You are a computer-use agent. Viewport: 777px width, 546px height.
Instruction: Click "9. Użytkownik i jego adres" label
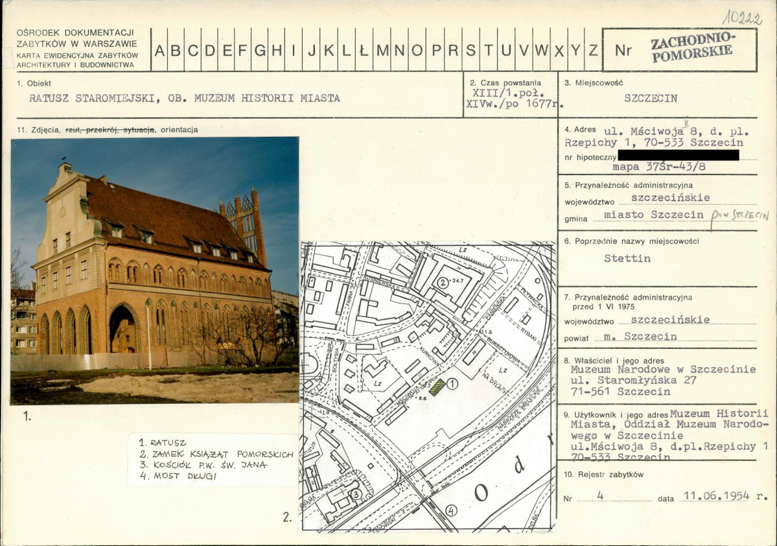(x=616, y=415)
